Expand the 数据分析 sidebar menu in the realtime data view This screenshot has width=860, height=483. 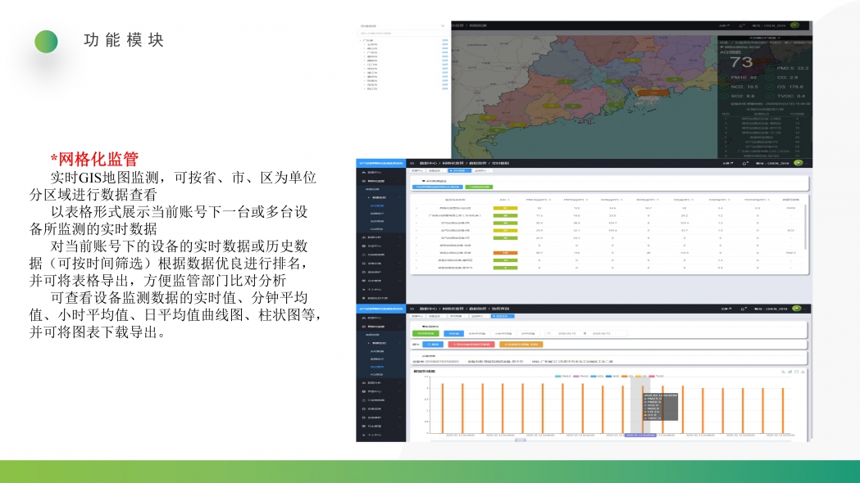click(380, 237)
